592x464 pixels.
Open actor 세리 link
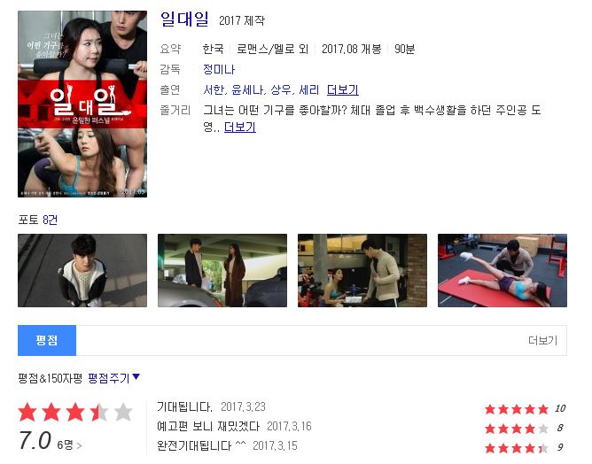tap(308, 89)
